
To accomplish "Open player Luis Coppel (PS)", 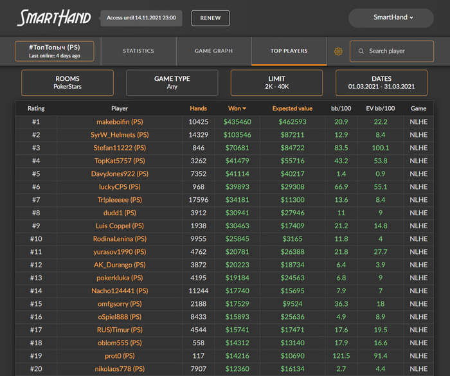I will [120, 226].
